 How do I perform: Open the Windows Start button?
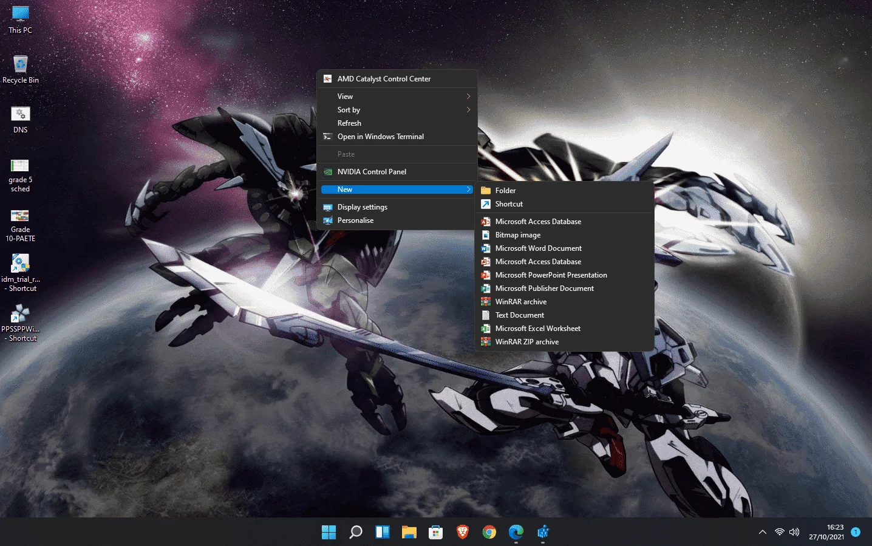[x=329, y=532]
